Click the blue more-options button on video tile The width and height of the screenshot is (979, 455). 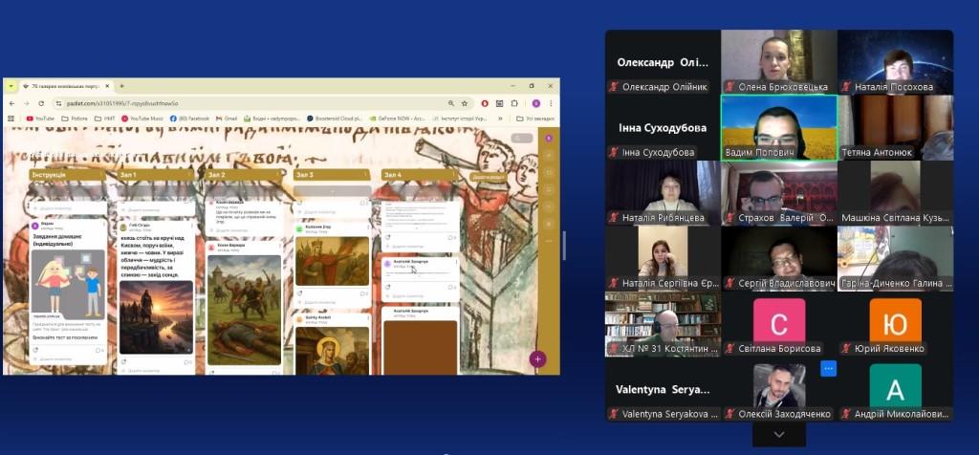click(x=828, y=368)
